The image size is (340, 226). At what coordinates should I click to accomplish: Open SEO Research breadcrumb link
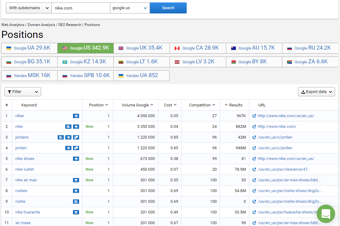[x=70, y=25]
